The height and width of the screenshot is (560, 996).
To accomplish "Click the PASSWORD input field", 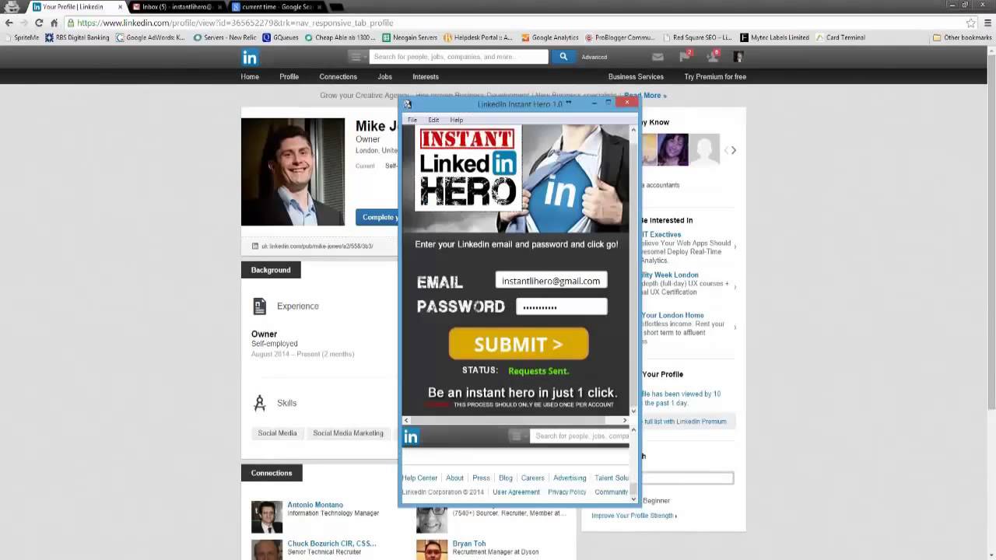I will 561,306.
